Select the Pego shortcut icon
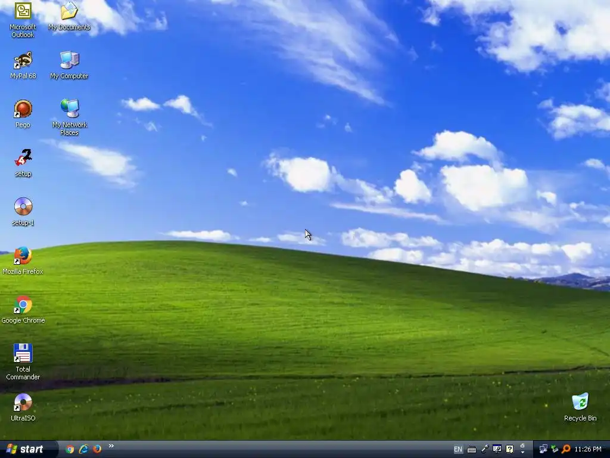Viewport: 610px width, 458px height. point(23,114)
